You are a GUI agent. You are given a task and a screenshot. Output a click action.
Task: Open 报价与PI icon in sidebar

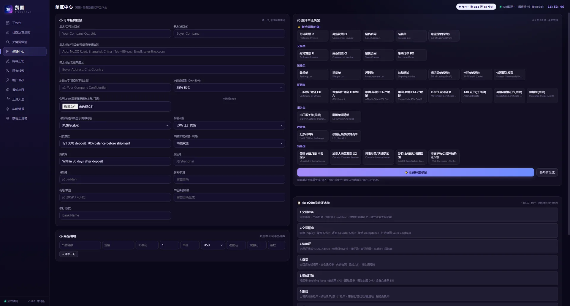8,90
